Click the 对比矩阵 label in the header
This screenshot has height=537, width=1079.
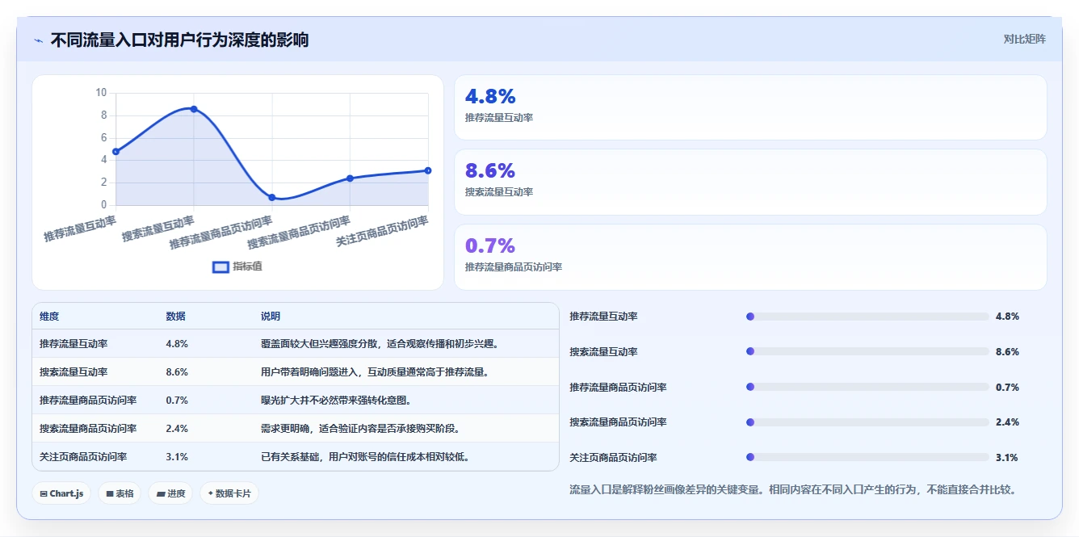(x=1024, y=40)
